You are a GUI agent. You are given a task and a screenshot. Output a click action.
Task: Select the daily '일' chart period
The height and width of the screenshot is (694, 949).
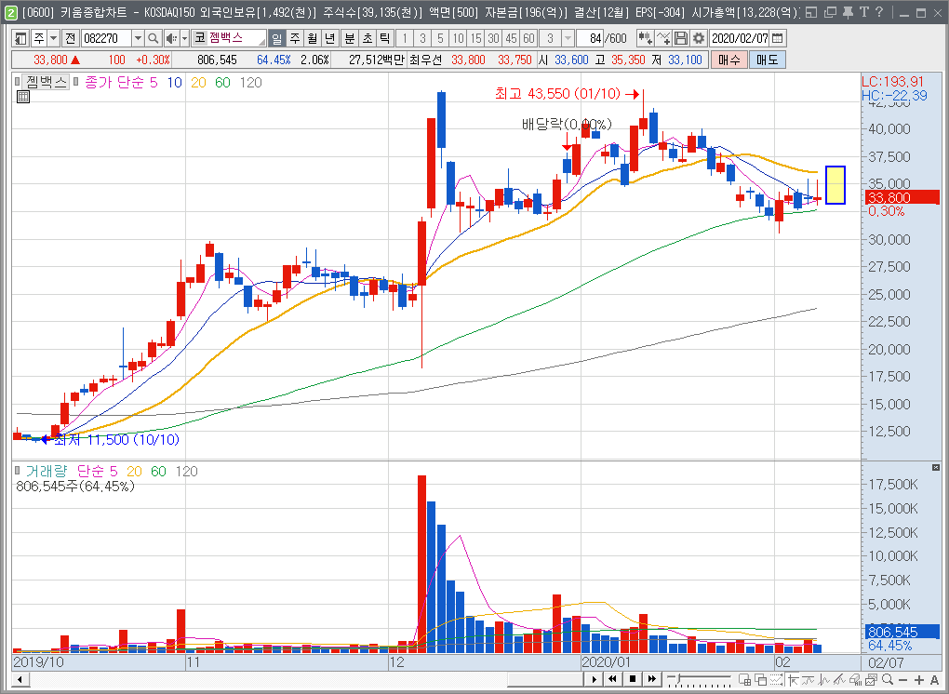point(276,39)
